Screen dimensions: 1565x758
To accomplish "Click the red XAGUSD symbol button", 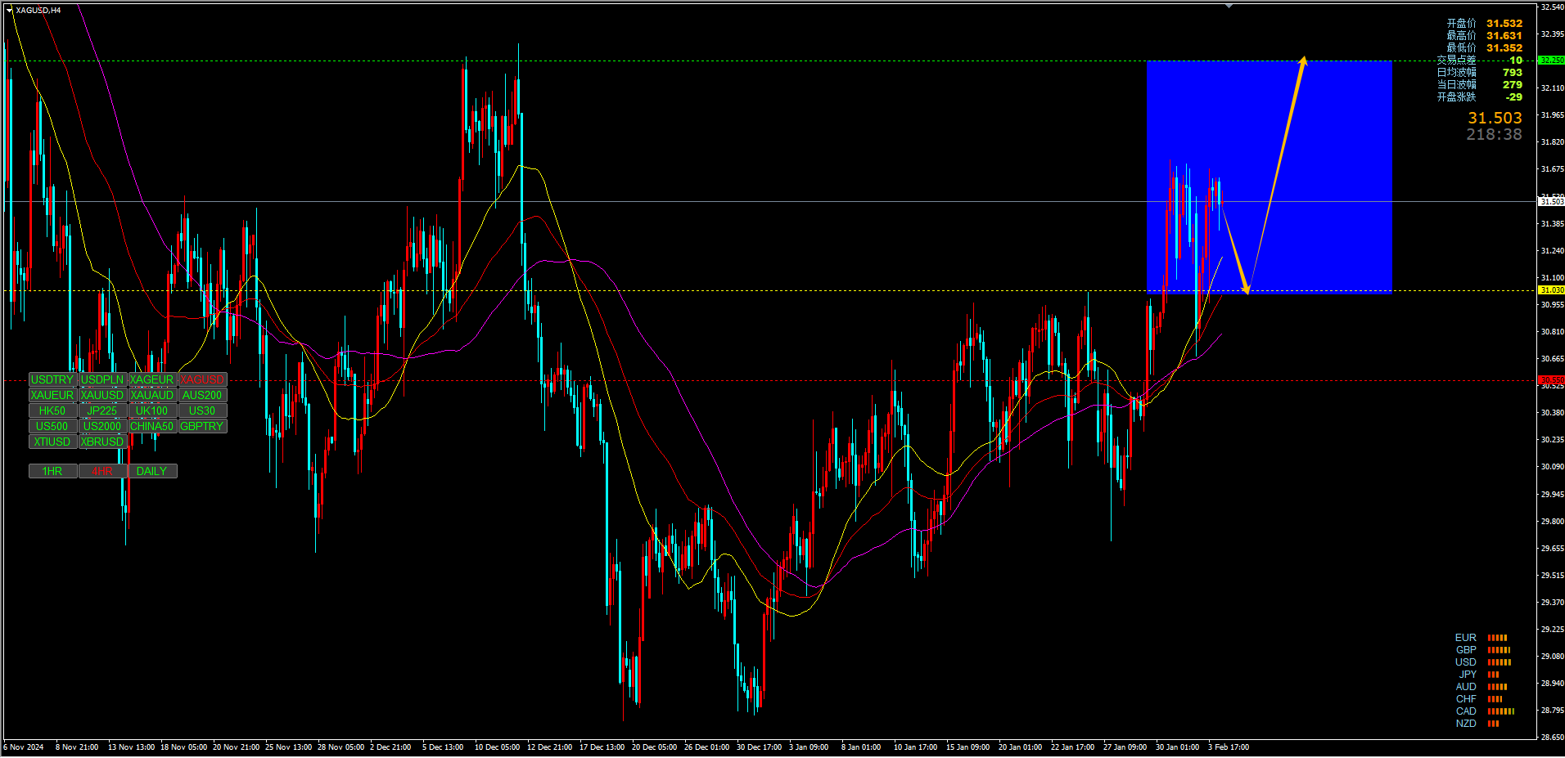I will click(202, 379).
